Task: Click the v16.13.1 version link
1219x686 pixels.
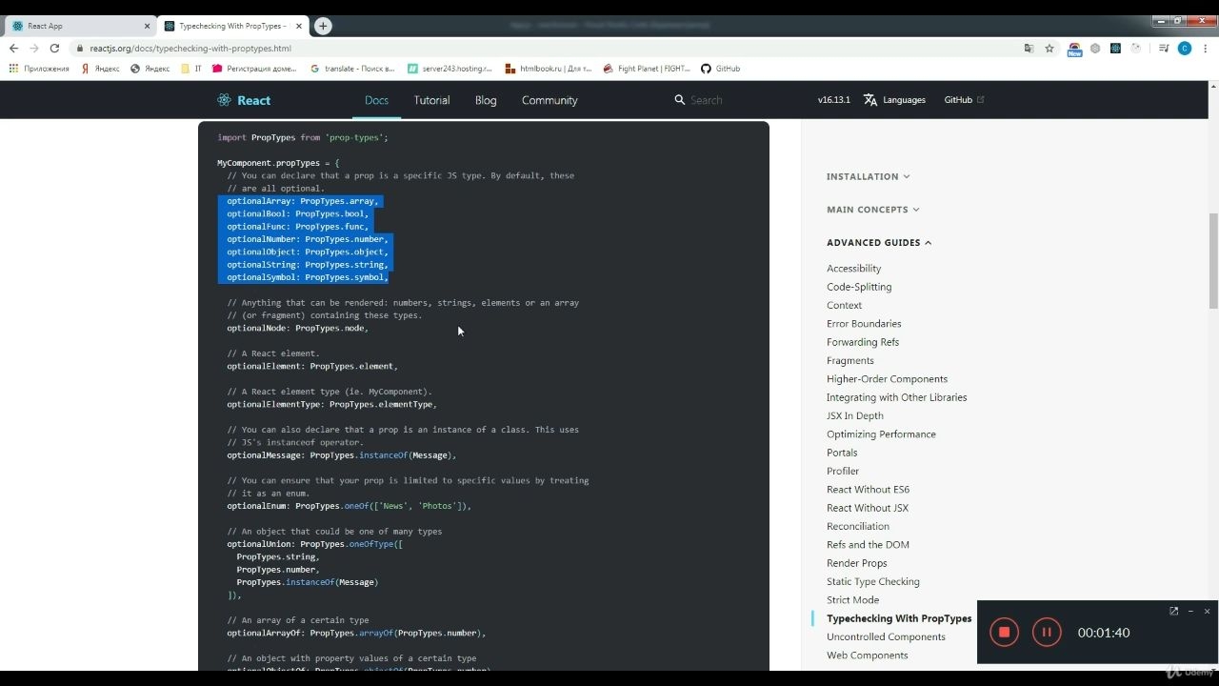Action: (x=834, y=100)
